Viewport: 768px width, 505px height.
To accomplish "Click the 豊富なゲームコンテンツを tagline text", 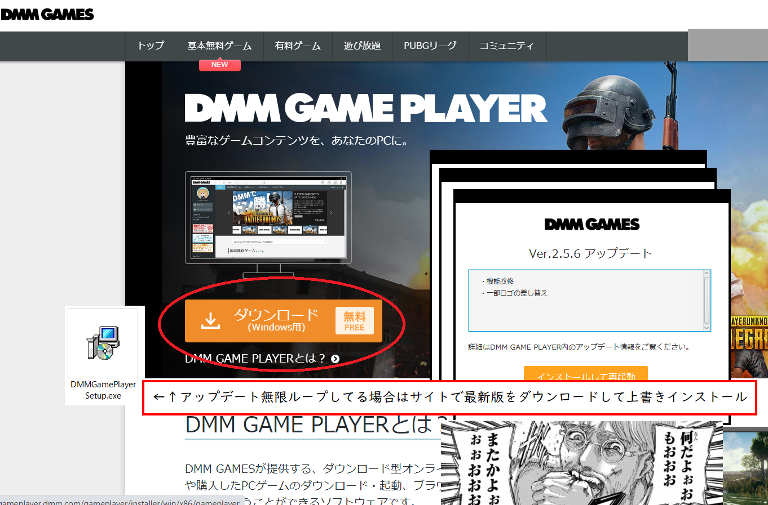I will tap(297, 141).
